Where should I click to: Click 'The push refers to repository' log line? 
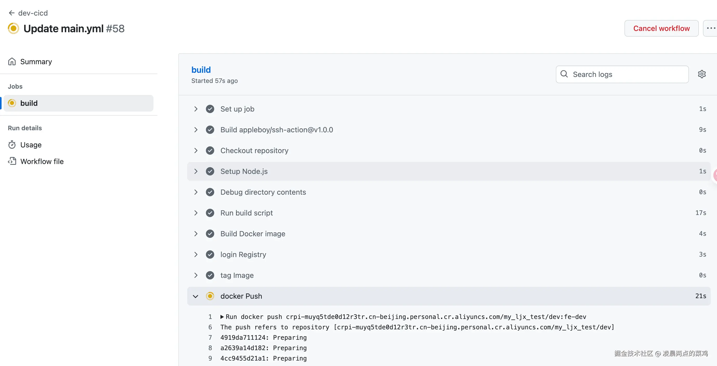(417, 327)
